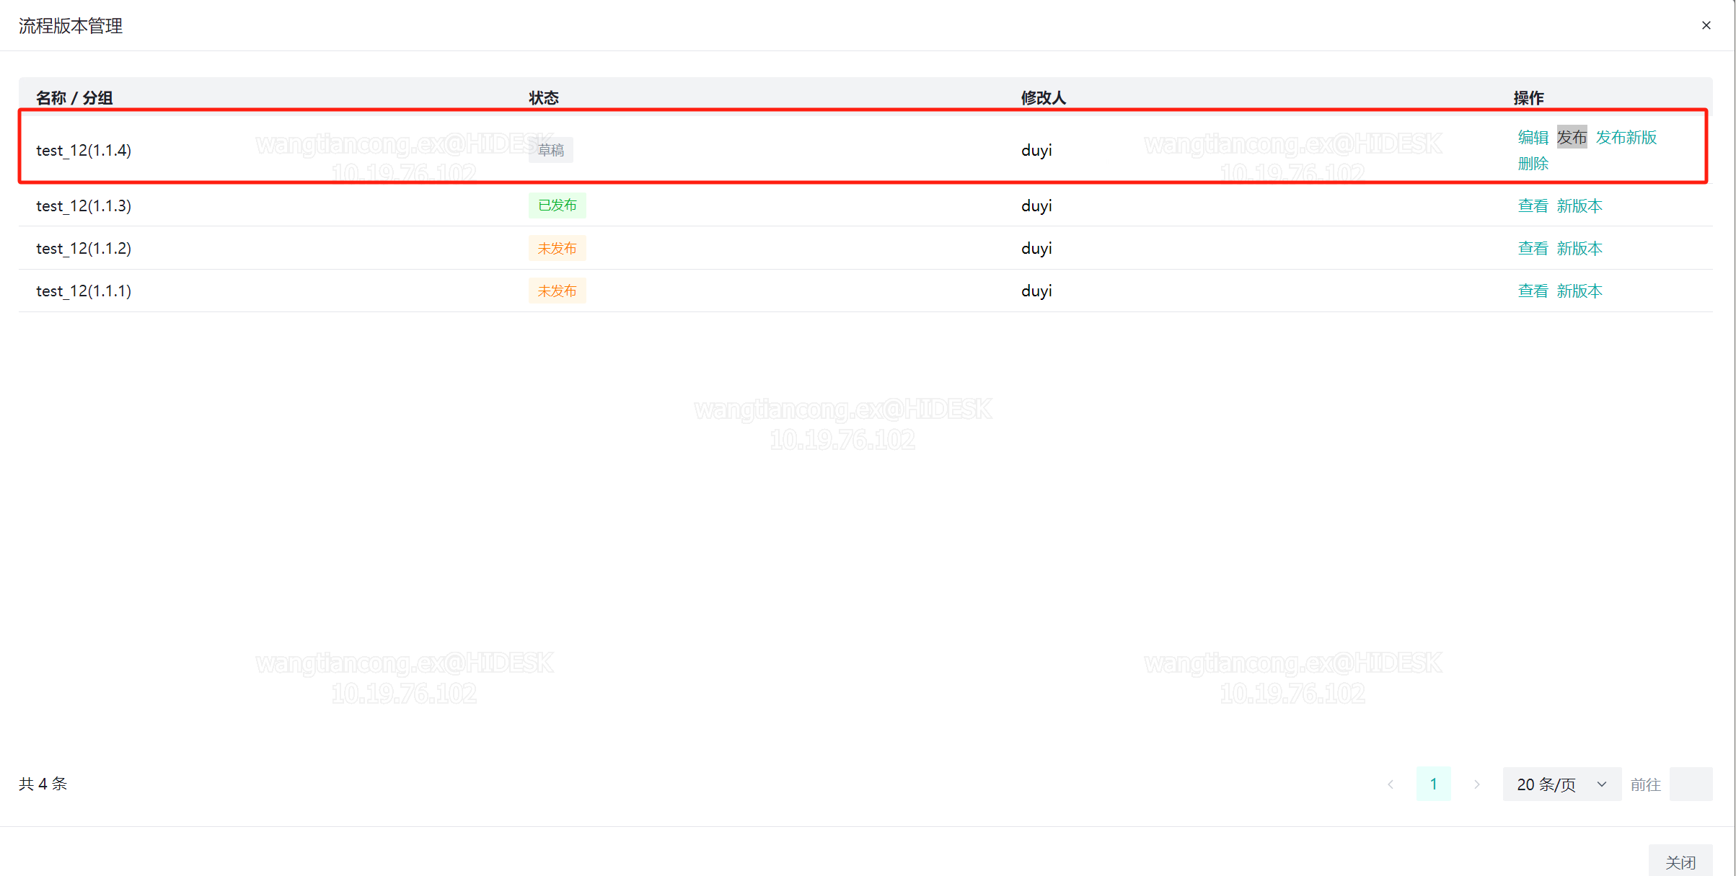The image size is (1736, 876).
Task: Select the test_12(1.1.3) name cell
Action: click(x=84, y=205)
